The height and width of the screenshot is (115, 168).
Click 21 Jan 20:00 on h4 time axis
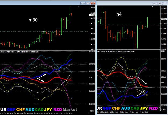tap(144, 112)
